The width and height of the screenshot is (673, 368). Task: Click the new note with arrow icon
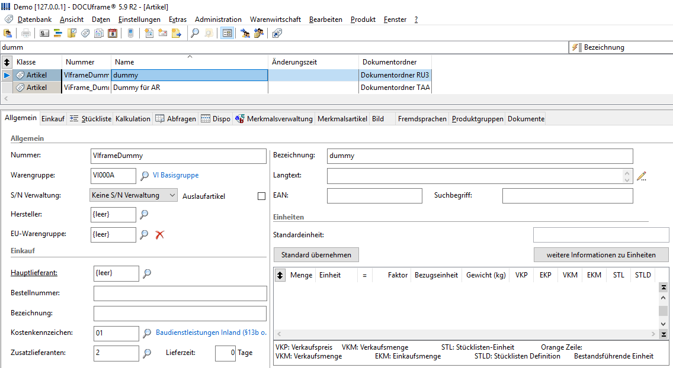coord(177,33)
